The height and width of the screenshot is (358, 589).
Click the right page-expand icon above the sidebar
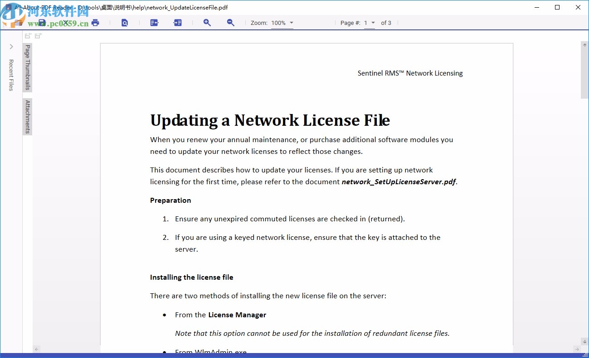[x=38, y=35]
